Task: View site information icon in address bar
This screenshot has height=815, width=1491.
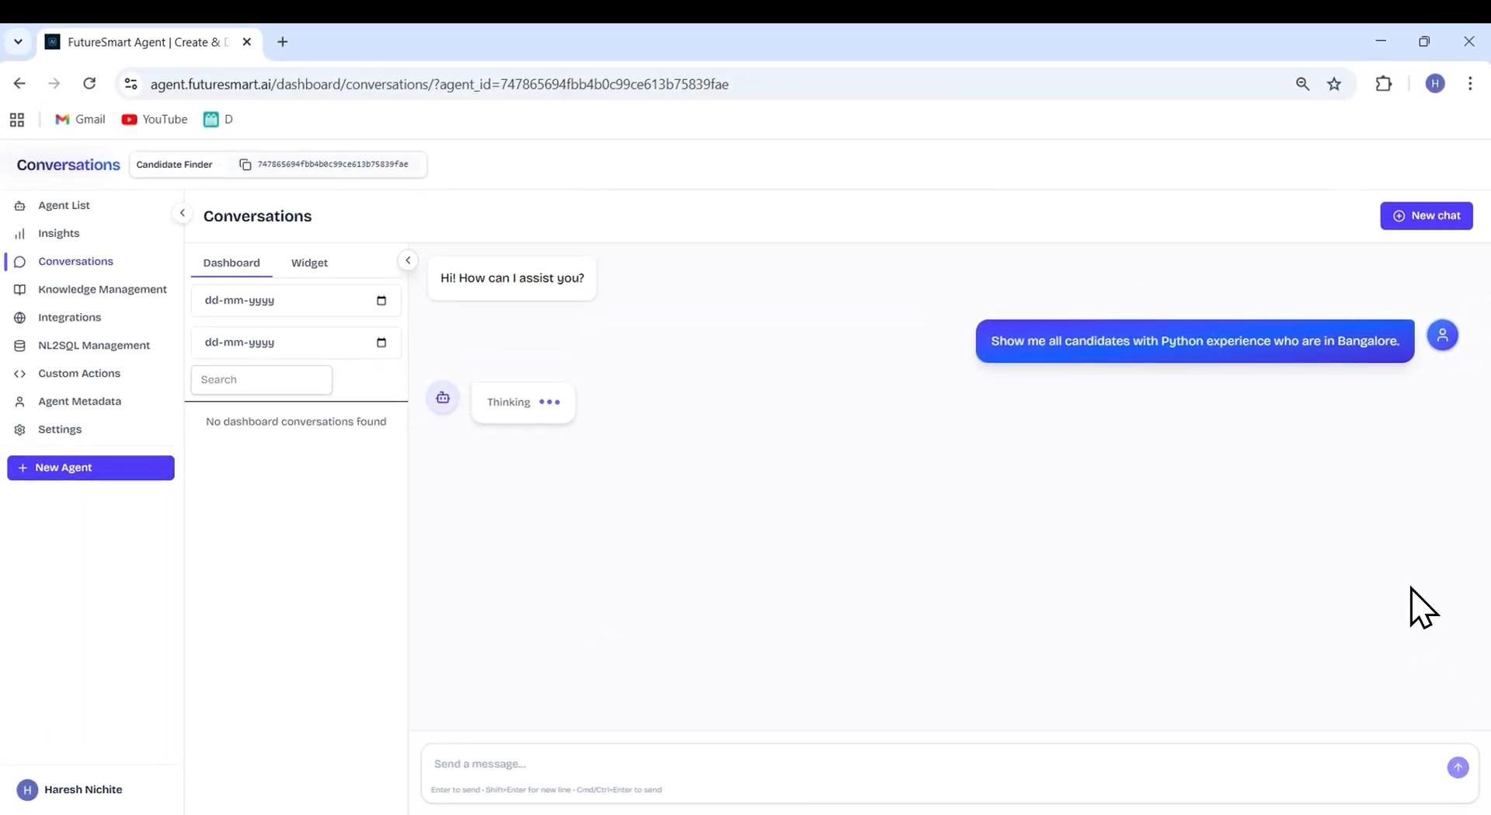Action: click(131, 84)
